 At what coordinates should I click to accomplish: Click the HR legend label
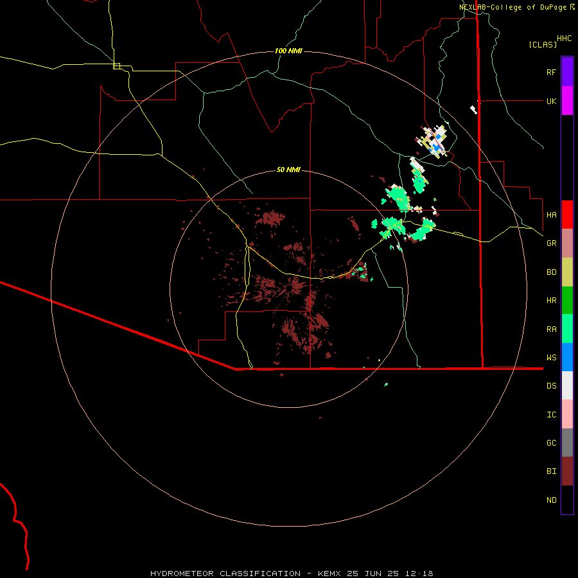pyautogui.click(x=551, y=301)
